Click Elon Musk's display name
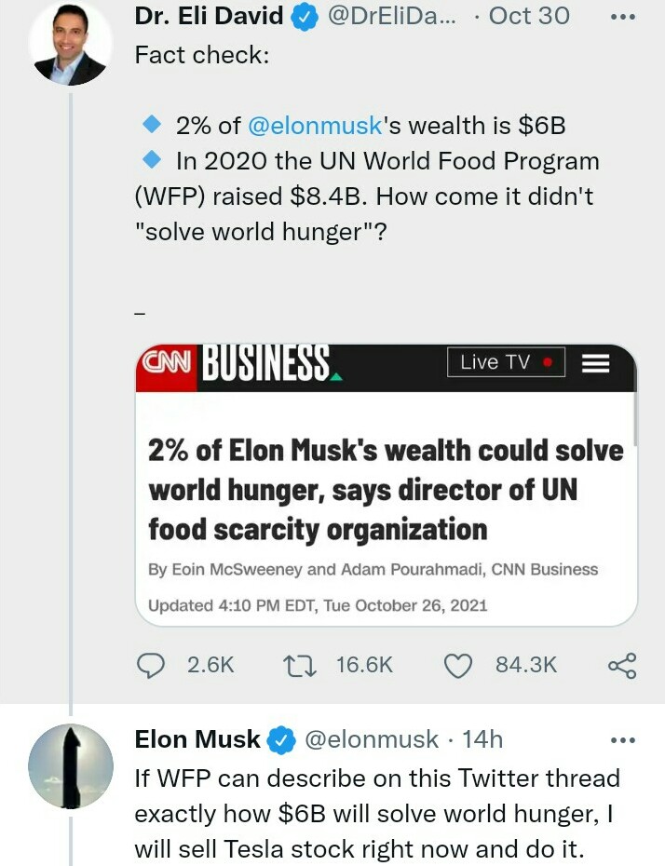Screen dimensions: 665x866 [197, 739]
